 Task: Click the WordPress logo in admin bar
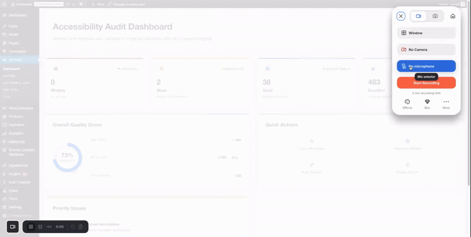click(5, 4)
